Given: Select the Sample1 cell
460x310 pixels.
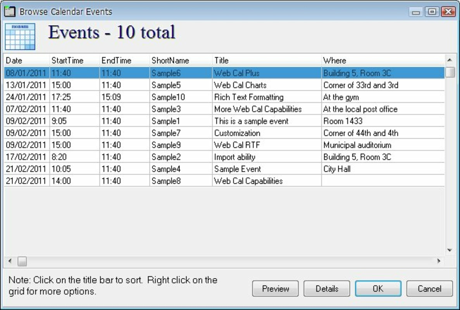Looking at the screenshot, I should pos(181,121).
